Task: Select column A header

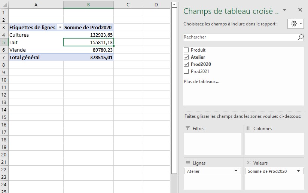Action: point(36,5)
